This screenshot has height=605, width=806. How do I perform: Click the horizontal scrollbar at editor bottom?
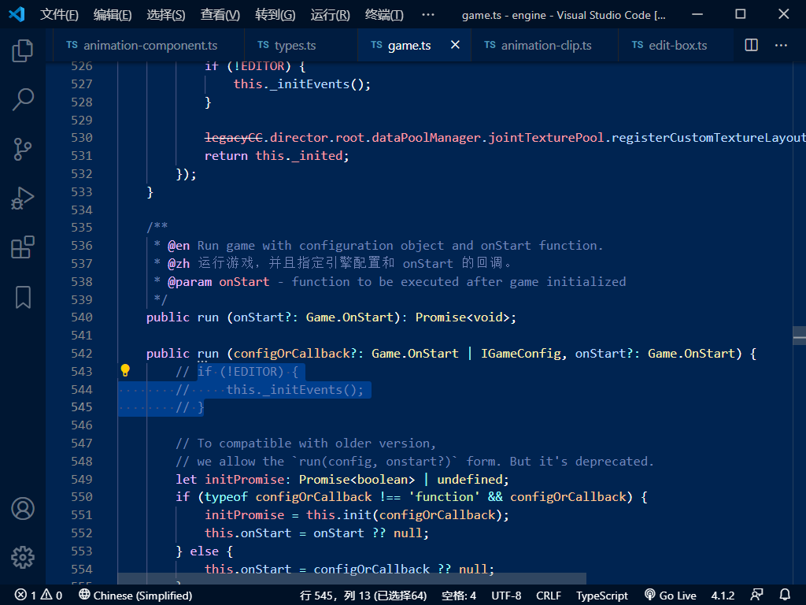tap(352, 578)
